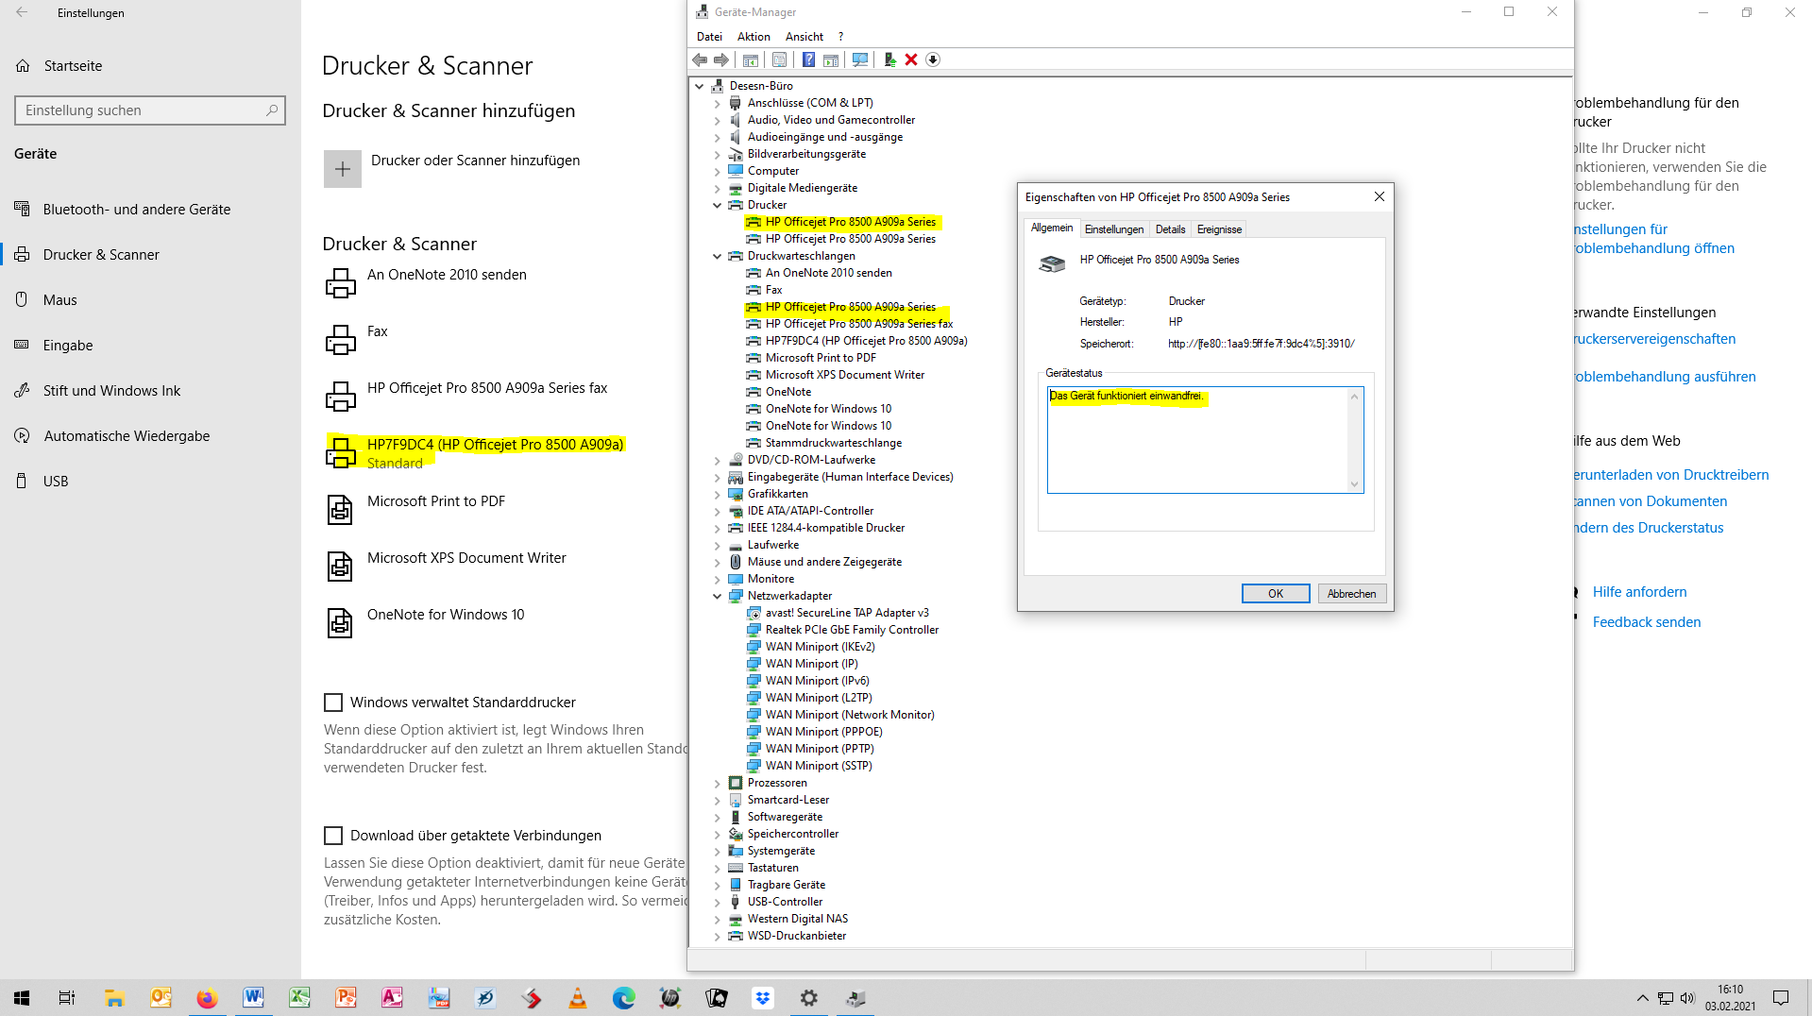Open Automatische Wiedergabe settings
Viewport: 1812px width, 1016px height.
tap(127, 436)
